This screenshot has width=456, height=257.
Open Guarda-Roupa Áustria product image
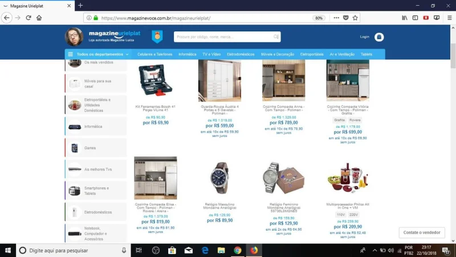219,81
